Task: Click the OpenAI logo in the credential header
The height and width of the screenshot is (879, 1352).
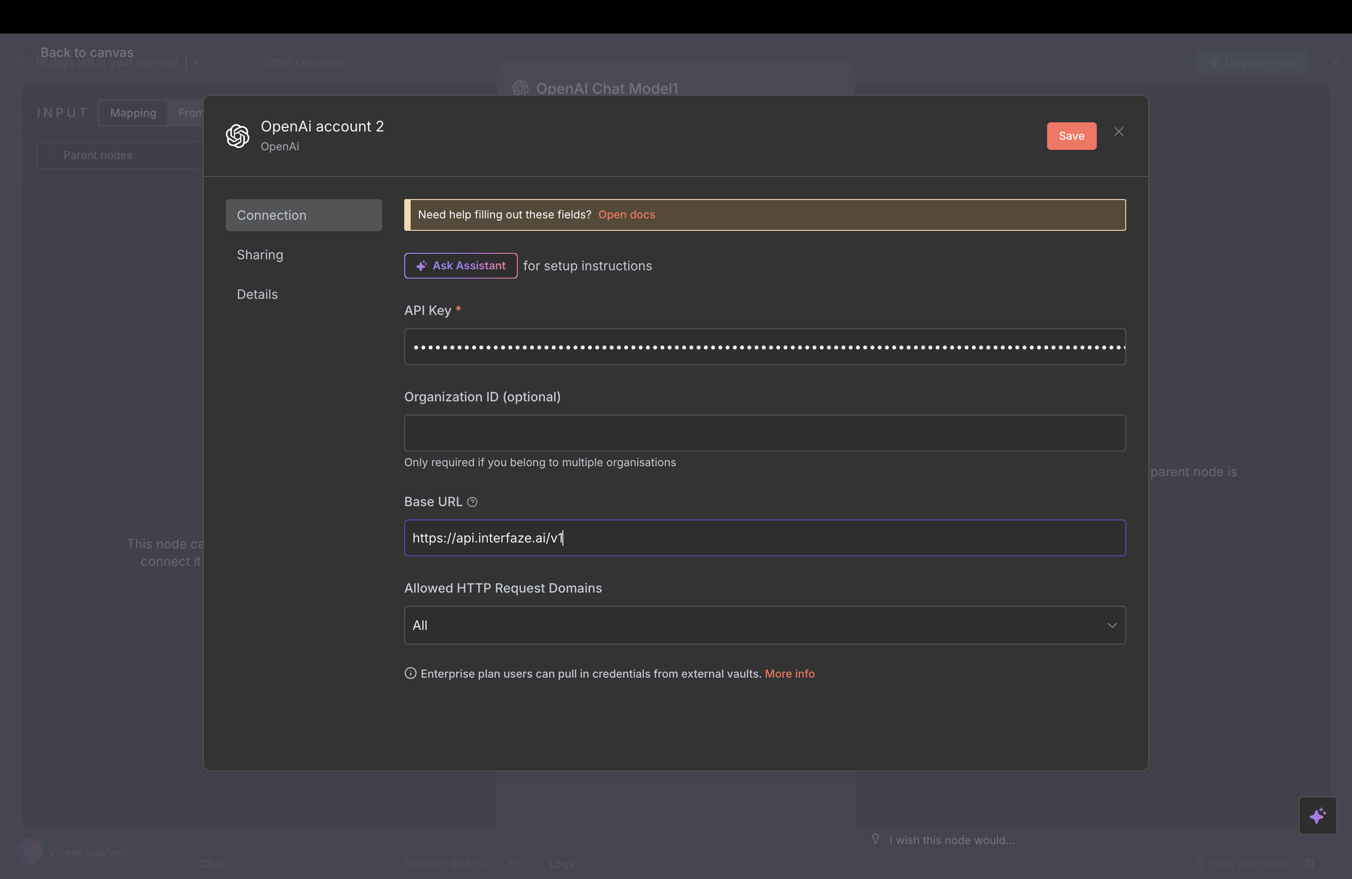Action: [x=237, y=136]
